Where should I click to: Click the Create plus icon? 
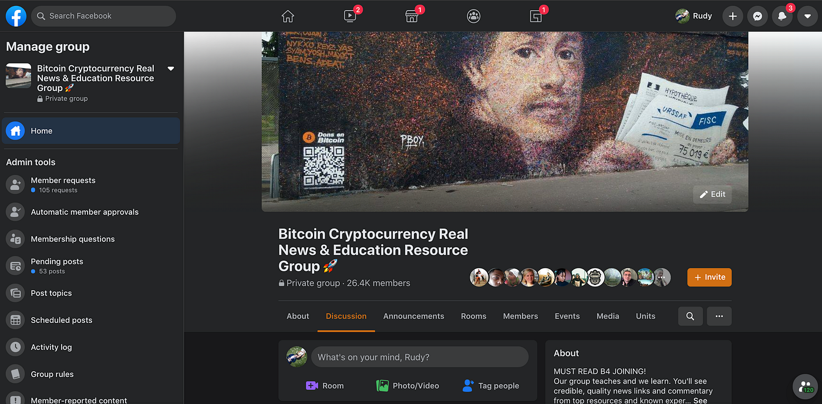coord(733,16)
